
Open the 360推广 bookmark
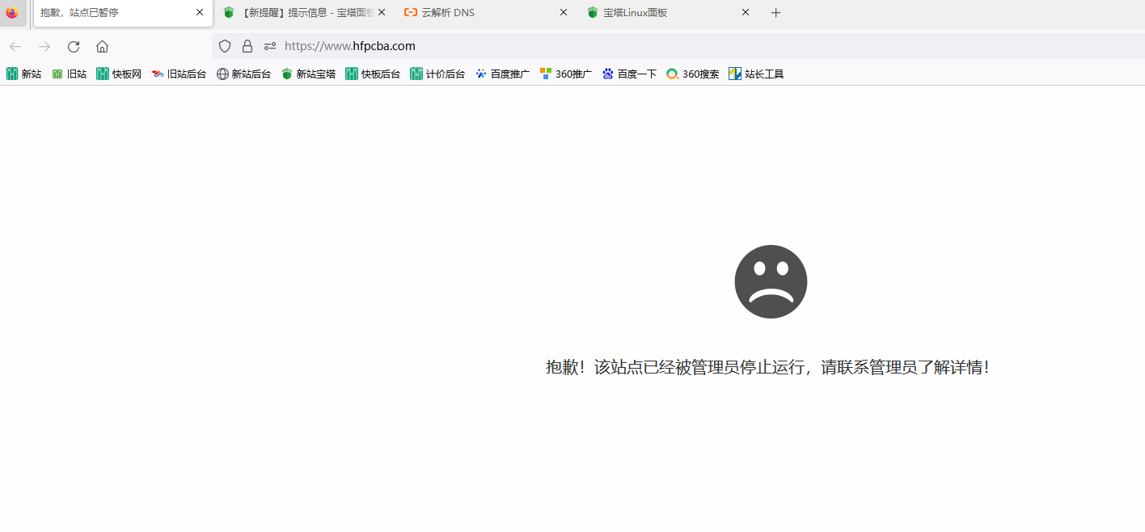tap(566, 74)
